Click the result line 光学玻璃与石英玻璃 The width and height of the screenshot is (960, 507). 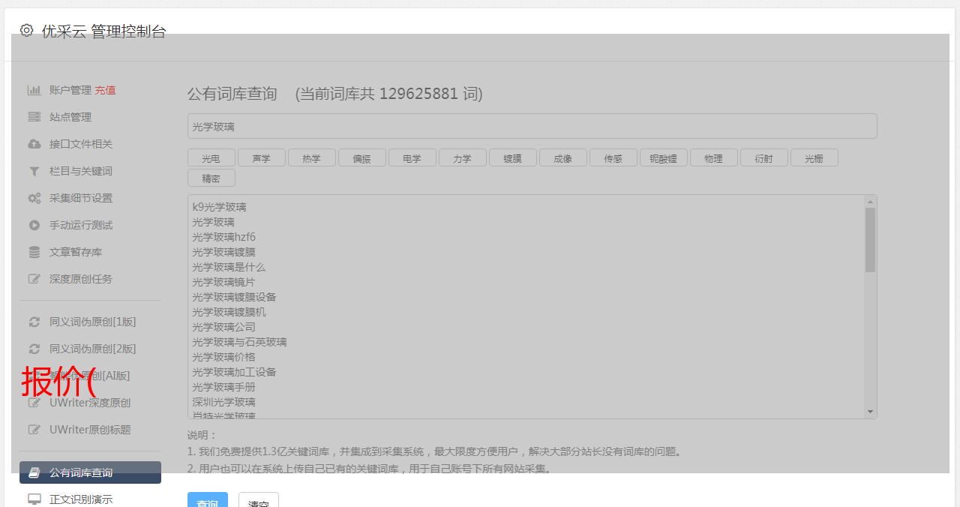(x=239, y=342)
